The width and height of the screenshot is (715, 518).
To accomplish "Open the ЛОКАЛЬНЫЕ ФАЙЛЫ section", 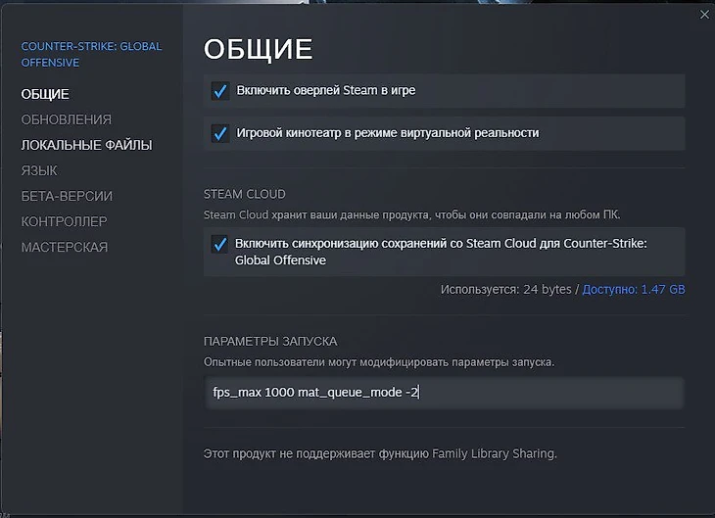I will point(86,145).
